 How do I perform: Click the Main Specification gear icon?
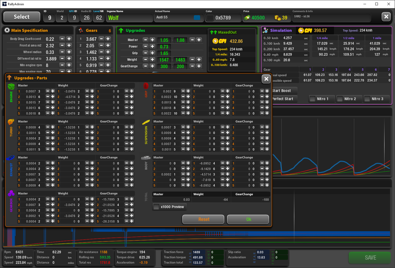pos(7,30)
